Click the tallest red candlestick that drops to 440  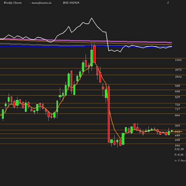(109, 115)
